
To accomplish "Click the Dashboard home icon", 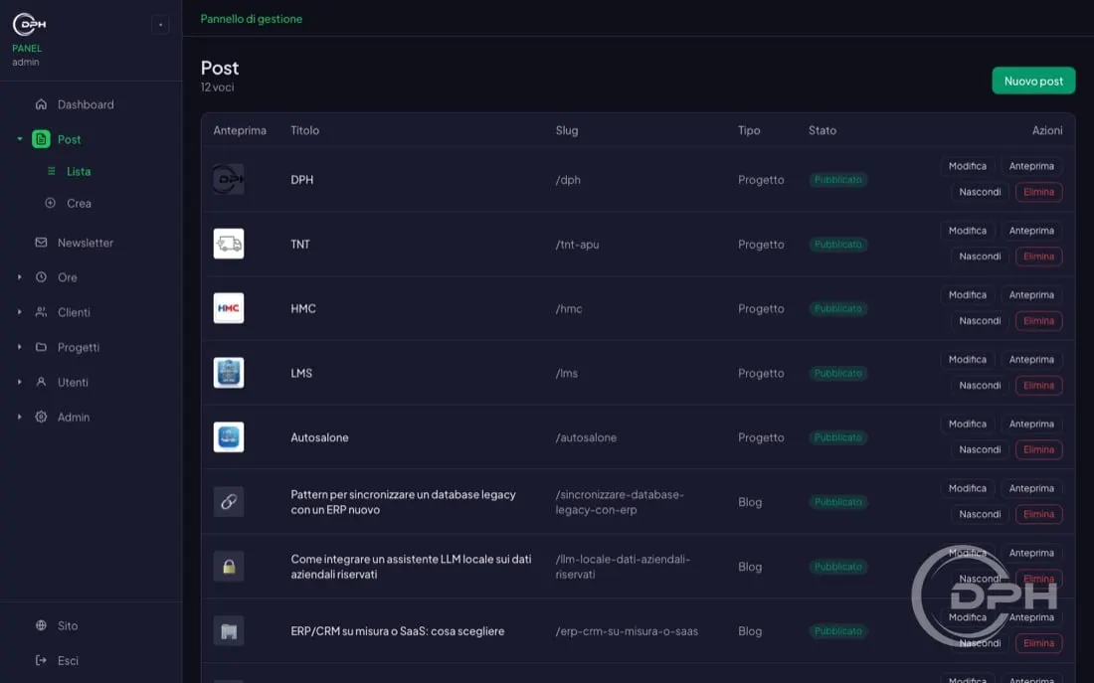I will [41, 104].
